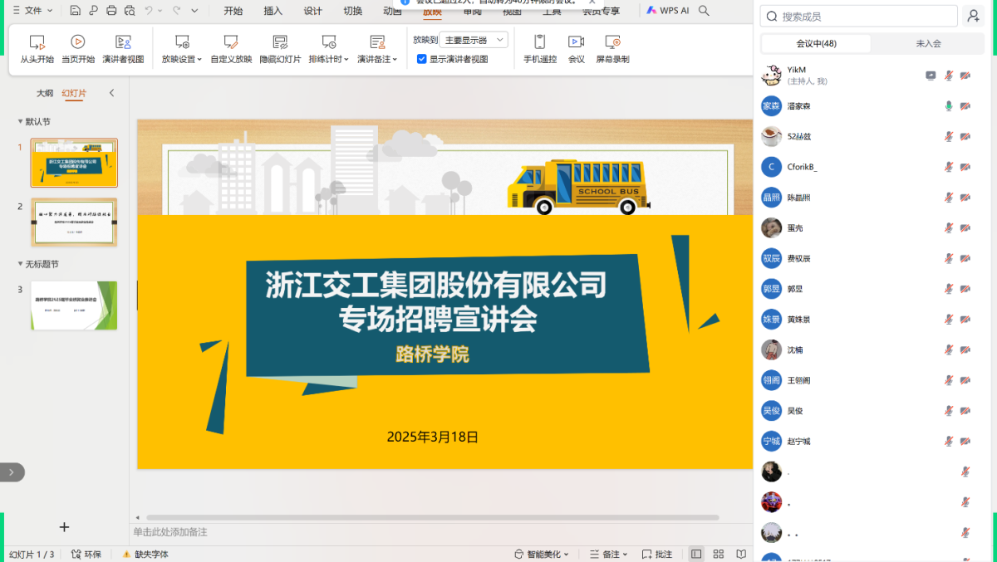Open the 开始 ribbon tab

[x=233, y=11]
